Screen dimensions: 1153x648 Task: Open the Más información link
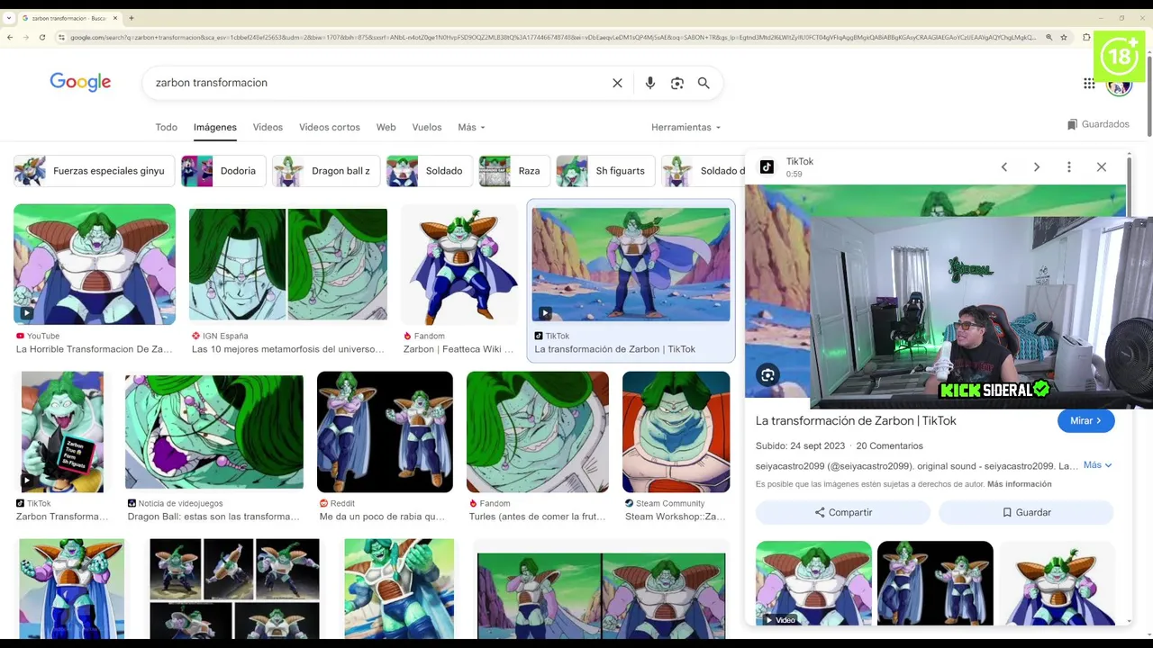tap(1020, 484)
